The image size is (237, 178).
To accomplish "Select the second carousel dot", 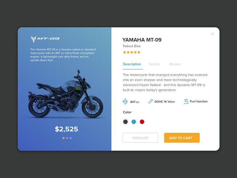I will click(x=67, y=138).
